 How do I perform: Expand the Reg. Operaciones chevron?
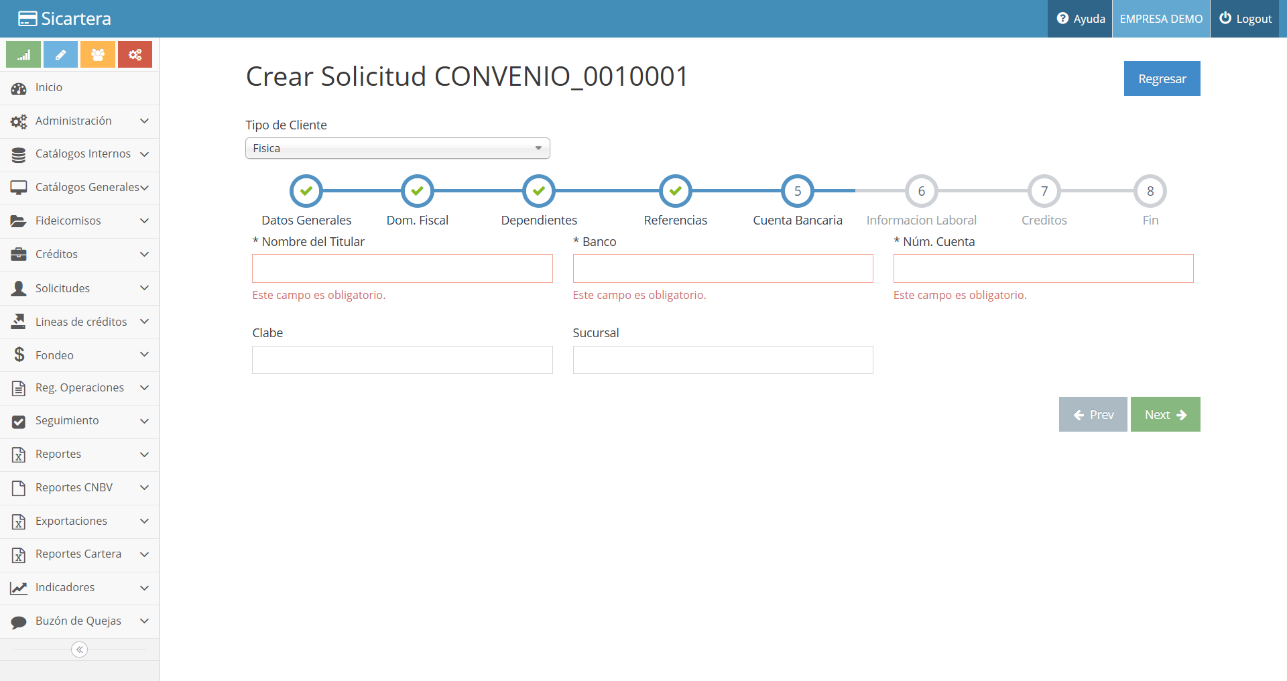coord(144,387)
